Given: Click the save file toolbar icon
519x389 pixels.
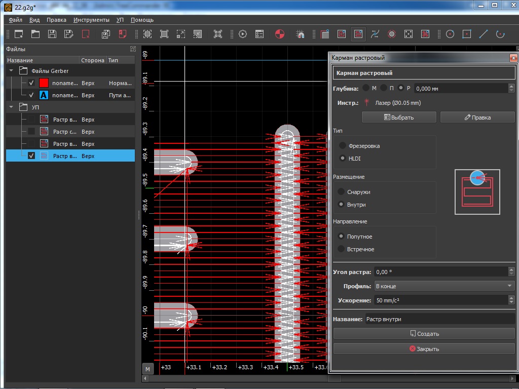Looking at the screenshot, I should click(52, 34).
